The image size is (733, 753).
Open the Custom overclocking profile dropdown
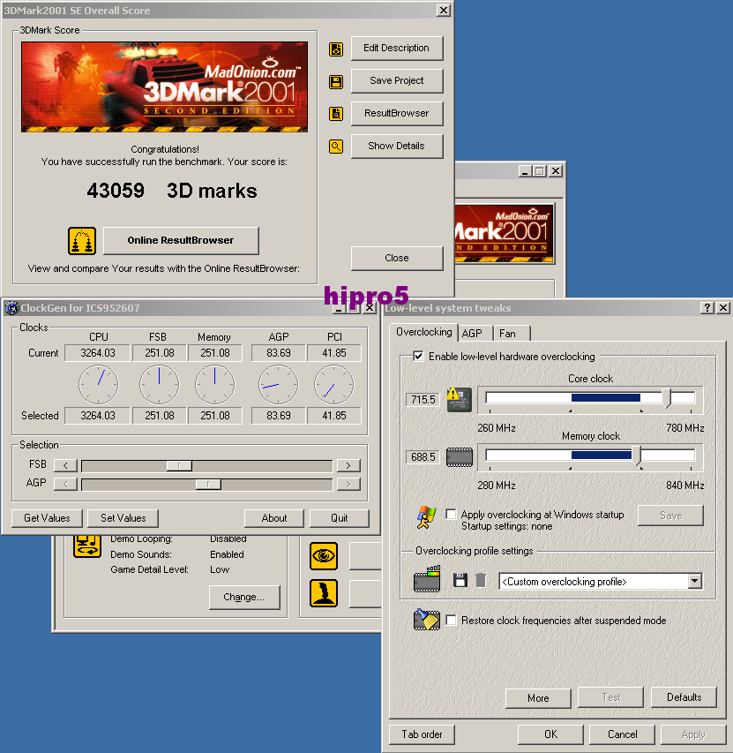tap(694, 582)
